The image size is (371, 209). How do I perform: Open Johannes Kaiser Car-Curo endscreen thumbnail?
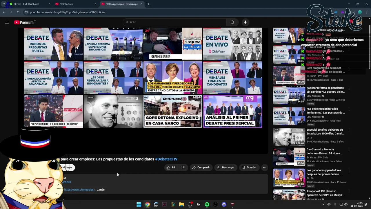point(173,44)
